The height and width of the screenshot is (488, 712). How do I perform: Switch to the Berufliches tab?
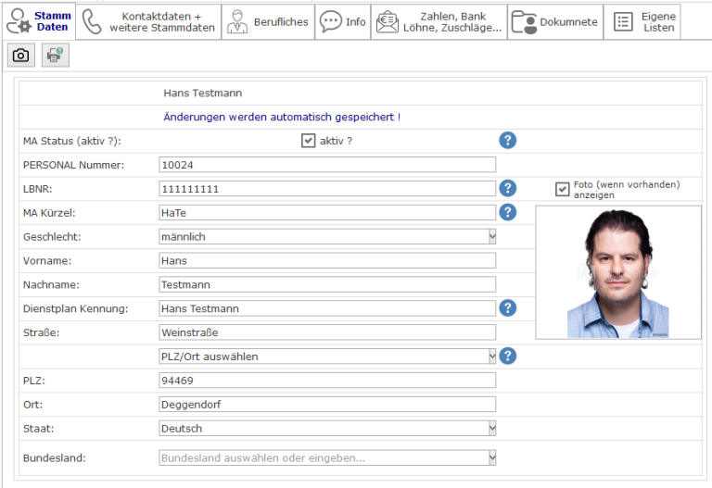(268, 22)
